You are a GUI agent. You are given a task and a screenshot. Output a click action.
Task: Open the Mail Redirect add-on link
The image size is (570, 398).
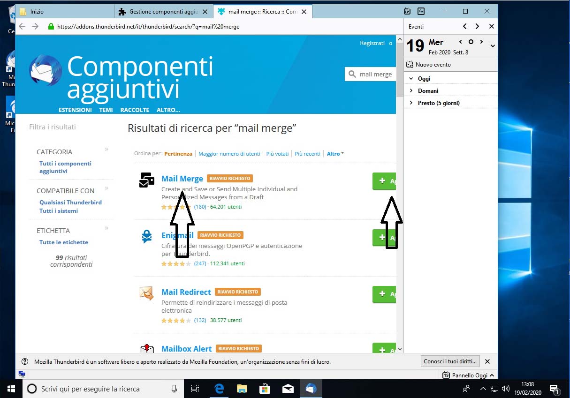click(x=186, y=292)
